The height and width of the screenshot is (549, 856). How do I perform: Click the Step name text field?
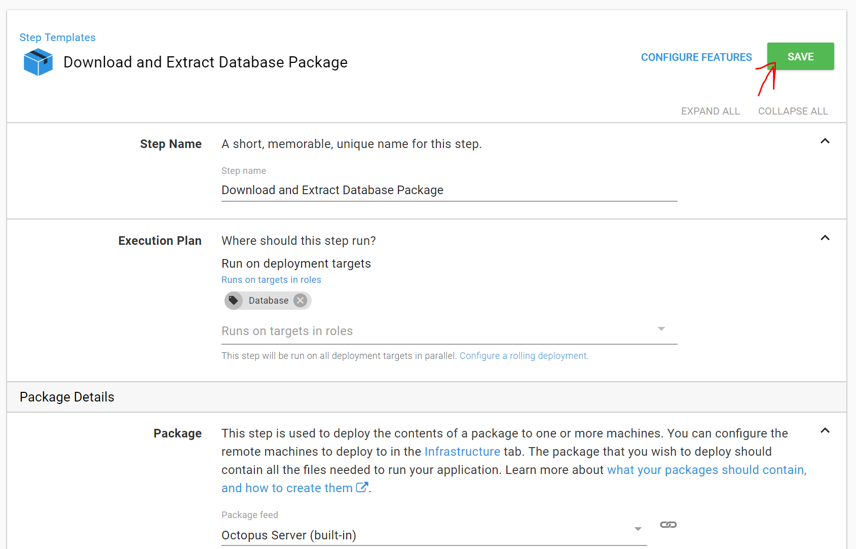click(449, 190)
